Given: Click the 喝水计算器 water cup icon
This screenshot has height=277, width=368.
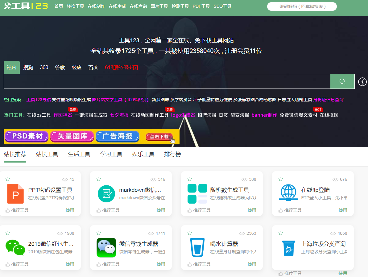Looking at the screenshot, I should coord(197,247).
